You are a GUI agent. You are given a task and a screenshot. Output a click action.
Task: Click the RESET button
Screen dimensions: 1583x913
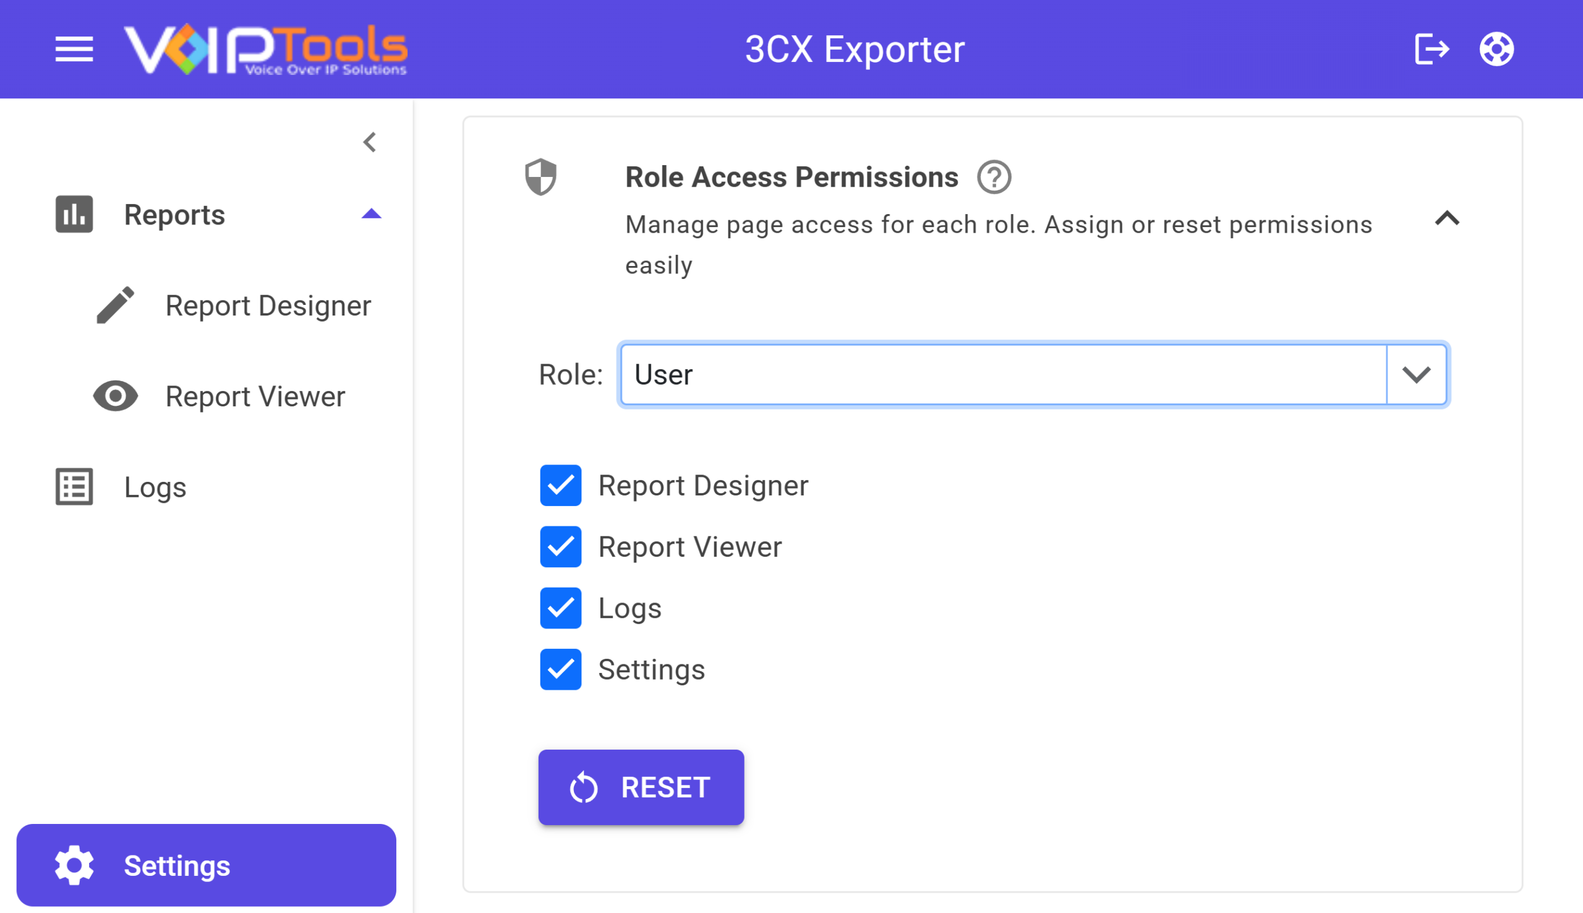(x=641, y=787)
